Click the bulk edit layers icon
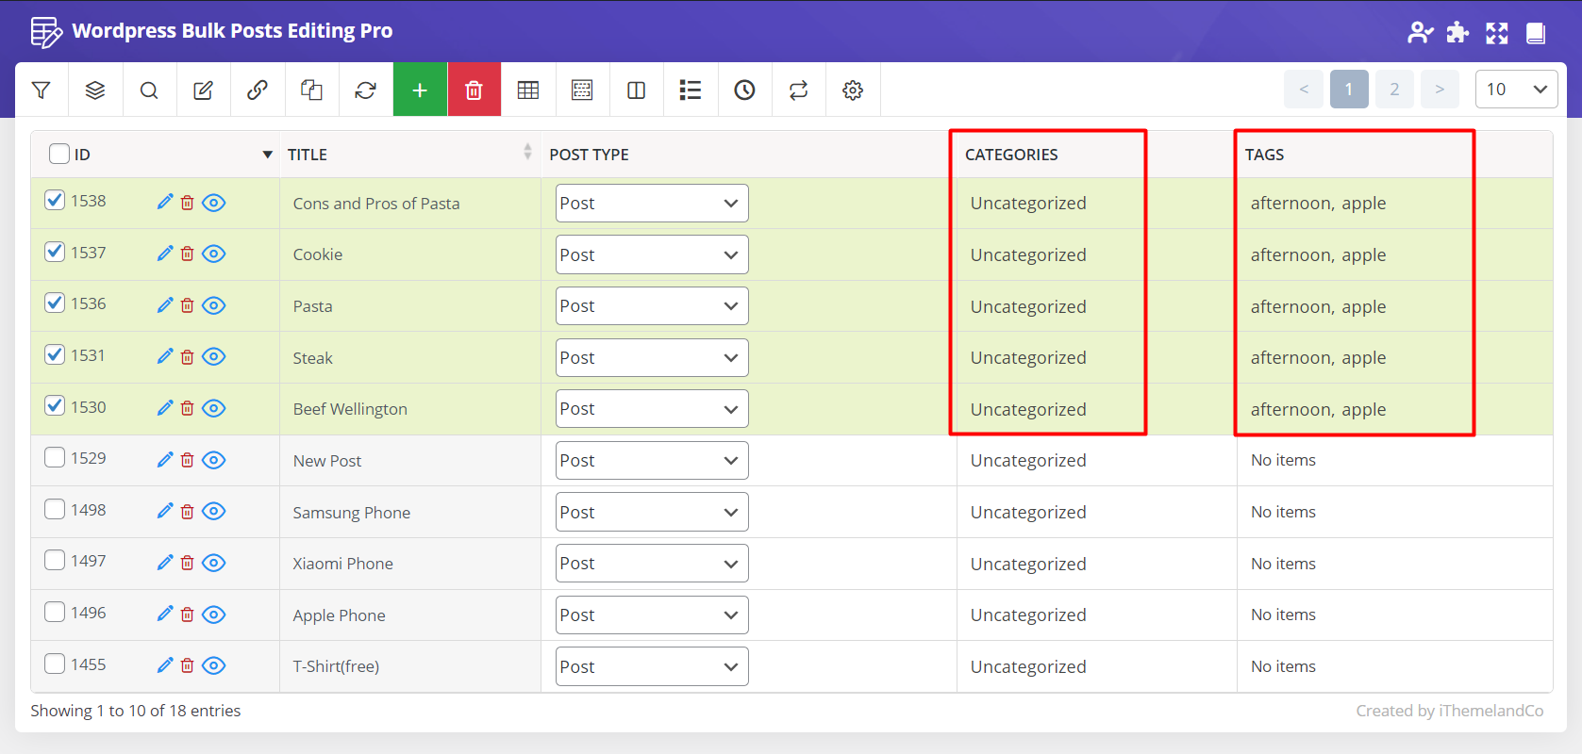Viewport: 1582px width, 754px height. click(95, 90)
